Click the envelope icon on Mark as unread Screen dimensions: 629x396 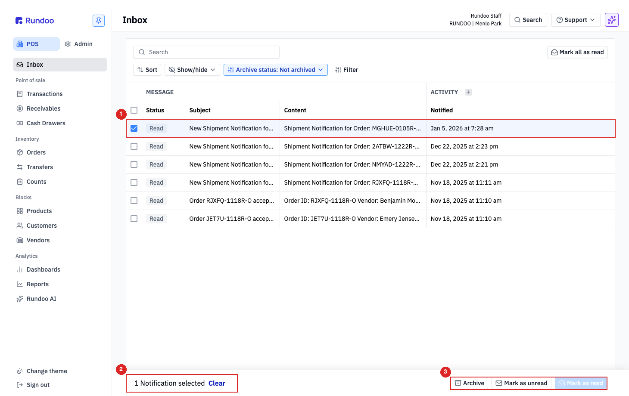(x=499, y=383)
